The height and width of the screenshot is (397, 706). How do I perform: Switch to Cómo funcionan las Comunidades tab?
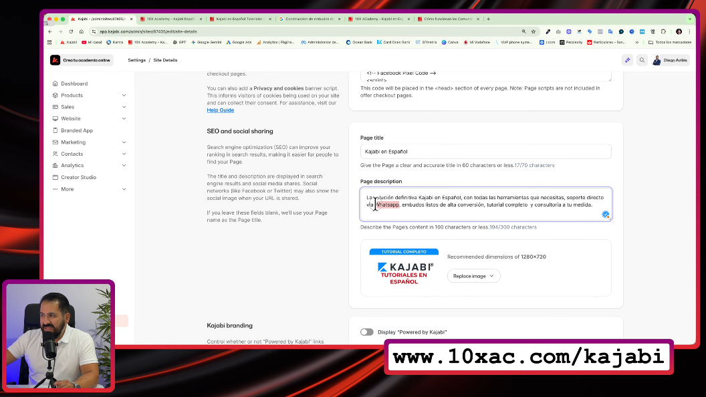coord(448,19)
